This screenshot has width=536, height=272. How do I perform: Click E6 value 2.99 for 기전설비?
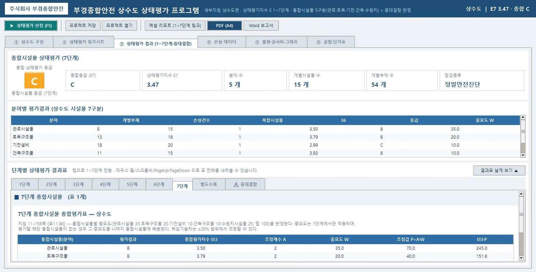pos(313,145)
